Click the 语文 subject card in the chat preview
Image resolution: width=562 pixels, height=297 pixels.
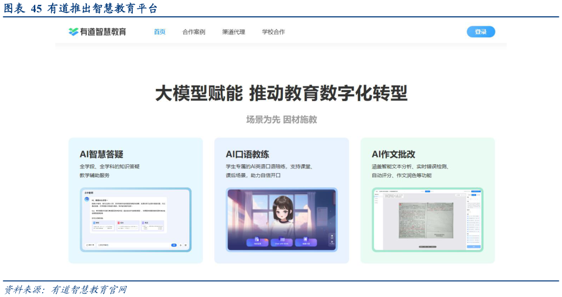pos(128,226)
